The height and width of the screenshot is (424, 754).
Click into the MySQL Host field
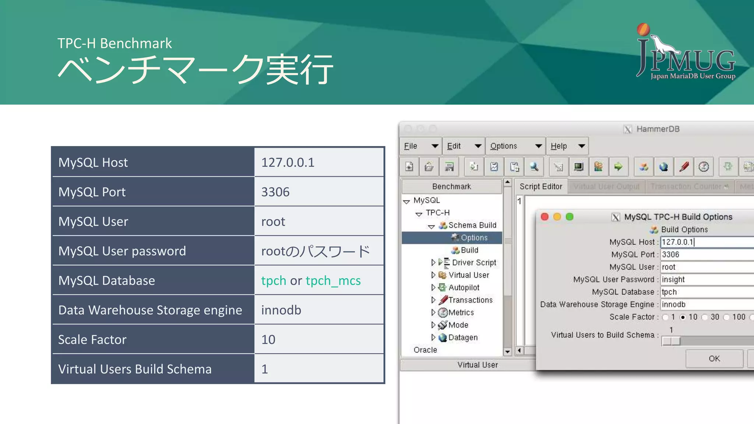(x=707, y=242)
